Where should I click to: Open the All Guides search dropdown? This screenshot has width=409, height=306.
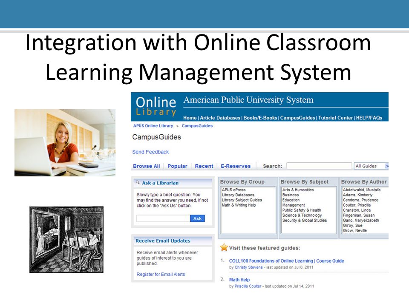[371, 166]
